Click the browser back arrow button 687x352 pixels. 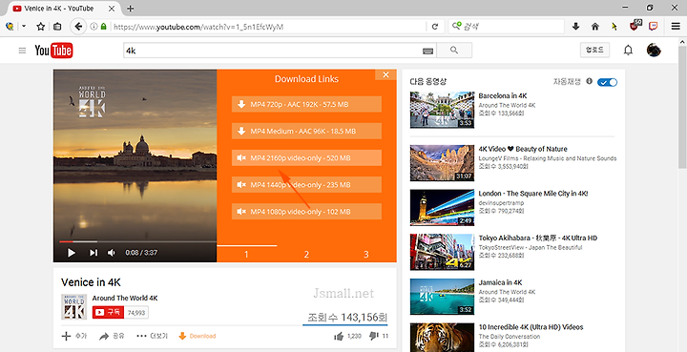[78, 27]
